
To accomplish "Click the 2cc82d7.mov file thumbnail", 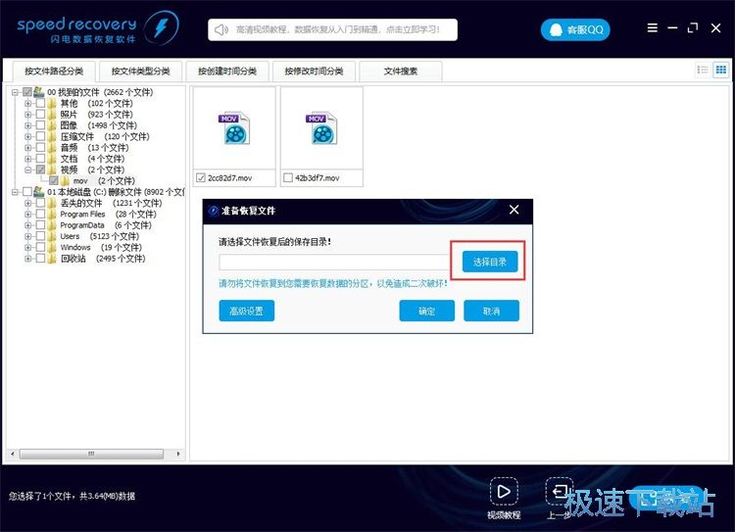I will tap(234, 128).
